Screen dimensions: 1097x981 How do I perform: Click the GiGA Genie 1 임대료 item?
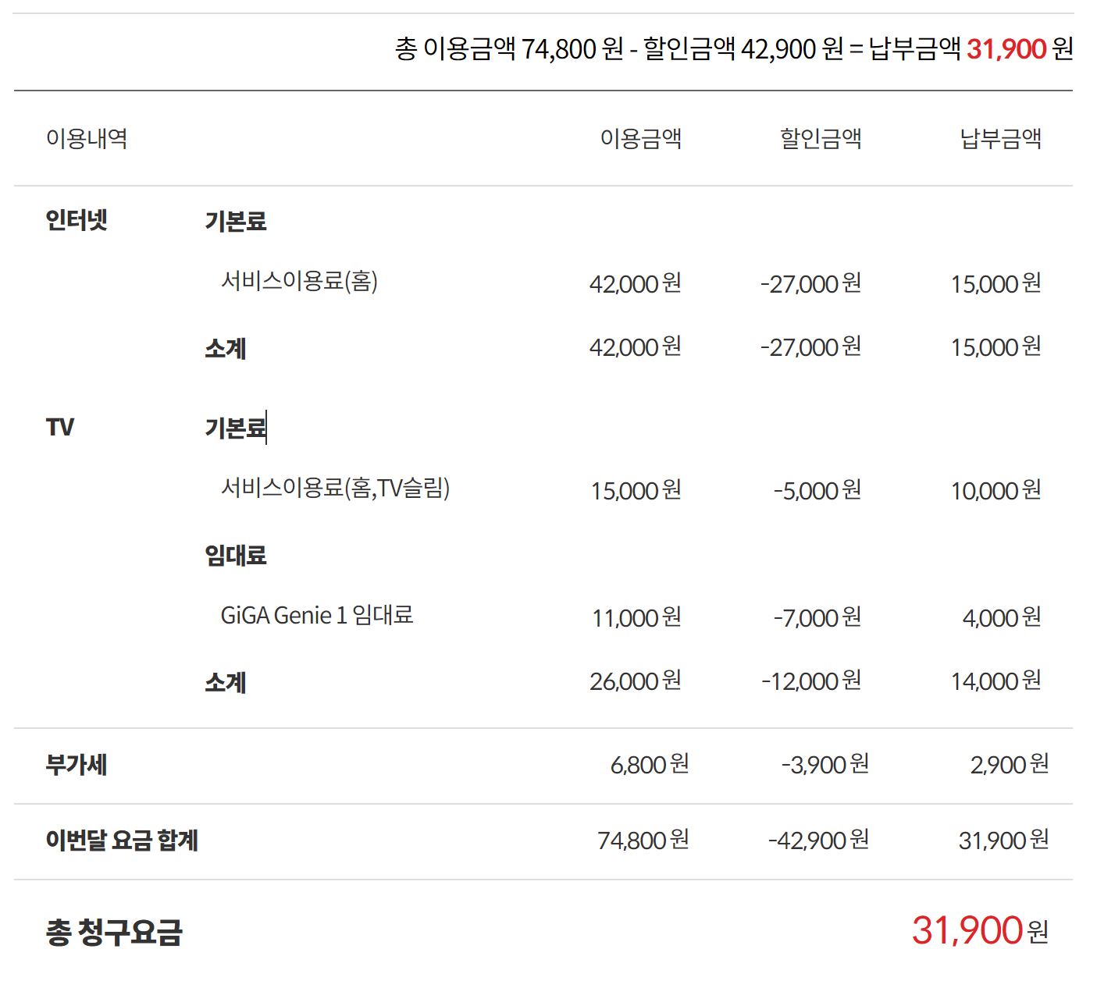[x=316, y=616]
